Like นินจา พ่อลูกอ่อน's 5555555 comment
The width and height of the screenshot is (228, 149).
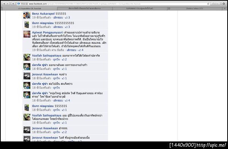click(56, 110)
